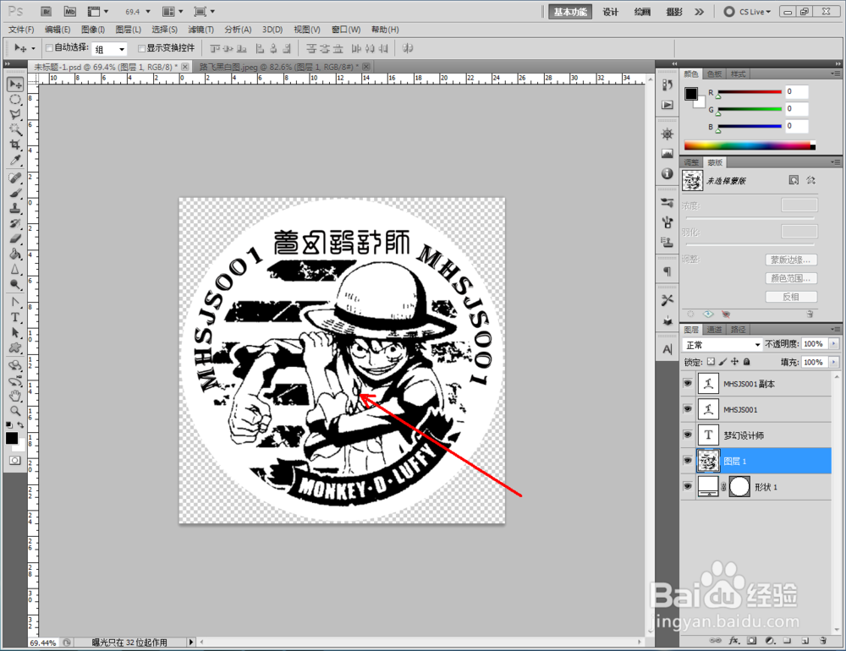The width and height of the screenshot is (846, 651).
Task: Select the Spot Healing Brush tool
Action: pos(15,178)
